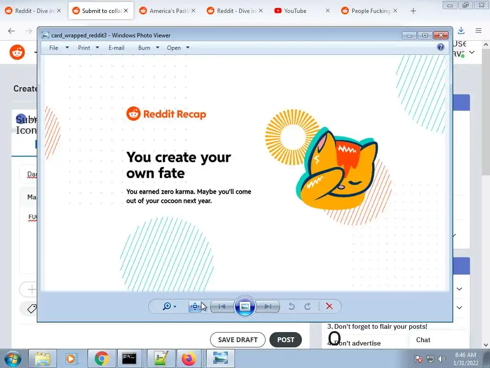This screenshot has height=368, width=490.
Task: Click the POST button
Action: (286, 340)
